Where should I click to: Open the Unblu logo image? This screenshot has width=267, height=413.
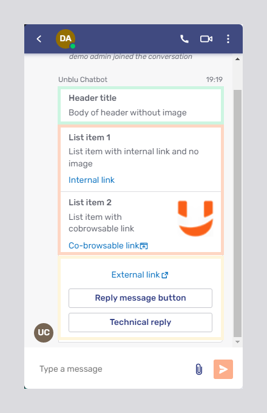[x=195, y=219]
